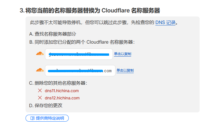Click the 此步骤不太可能导致停机 intro sentence

click(92, 22)
